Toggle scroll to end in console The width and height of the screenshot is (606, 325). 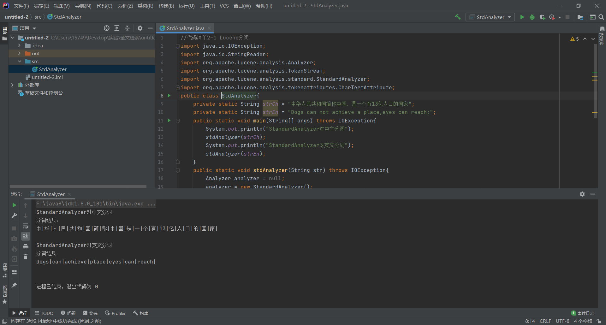tap(26, 236)
